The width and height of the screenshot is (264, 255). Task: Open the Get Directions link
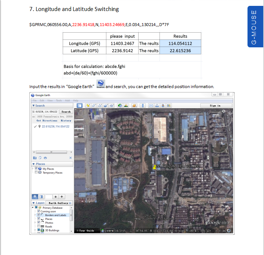click(x=47, y=121)
